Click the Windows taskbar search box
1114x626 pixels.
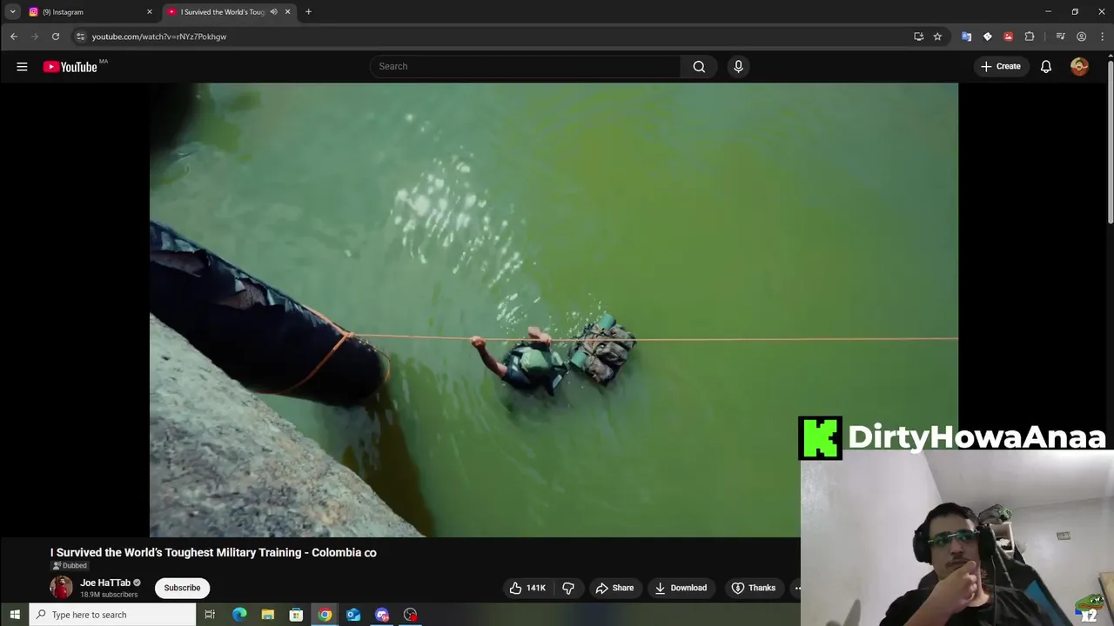click(x=113, y=615)
